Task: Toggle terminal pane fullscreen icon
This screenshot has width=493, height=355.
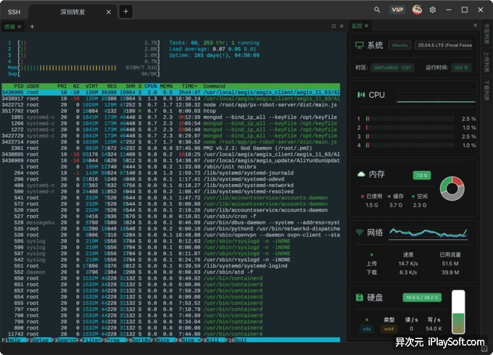Action: click(x=333, y=26)
